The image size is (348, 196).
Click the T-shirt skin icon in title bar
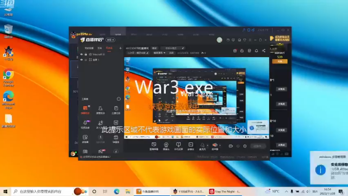coord(244,40)
